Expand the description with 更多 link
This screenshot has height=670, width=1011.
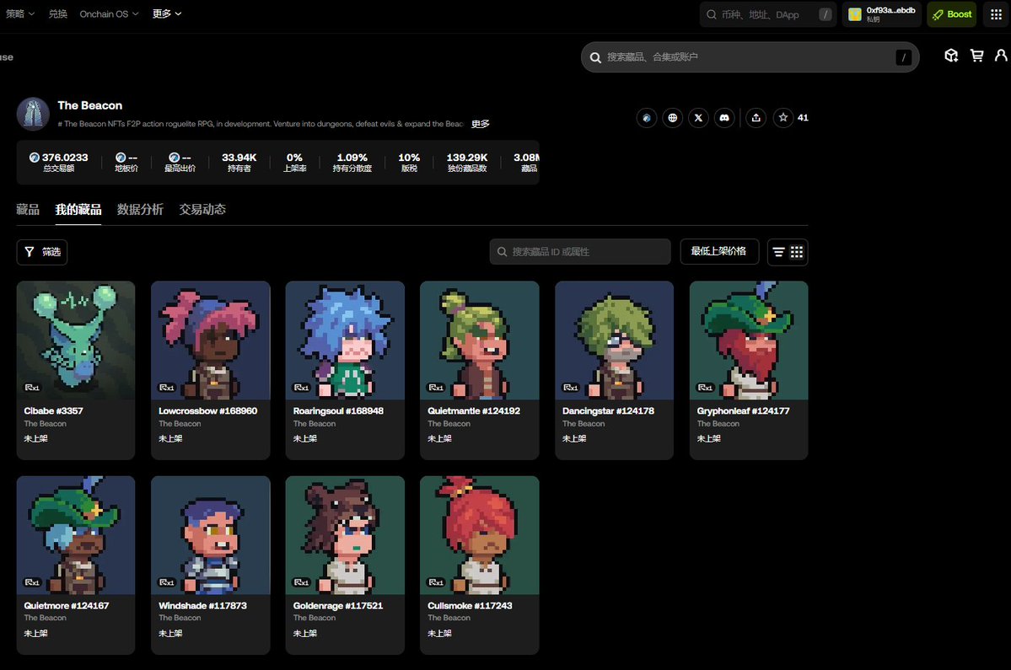(x=481, y=124)
